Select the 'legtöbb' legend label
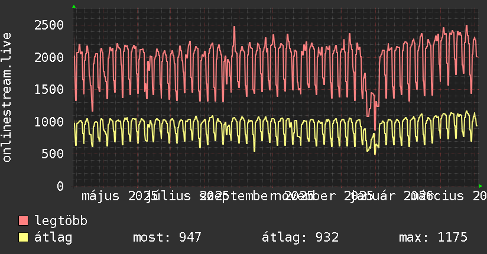 click(x=61, y=221)
